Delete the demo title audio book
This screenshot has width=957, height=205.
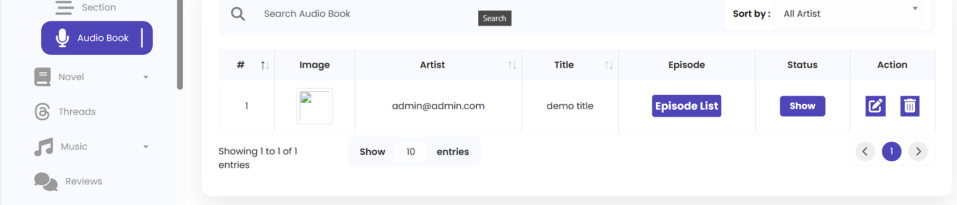(x=910, y=106)
